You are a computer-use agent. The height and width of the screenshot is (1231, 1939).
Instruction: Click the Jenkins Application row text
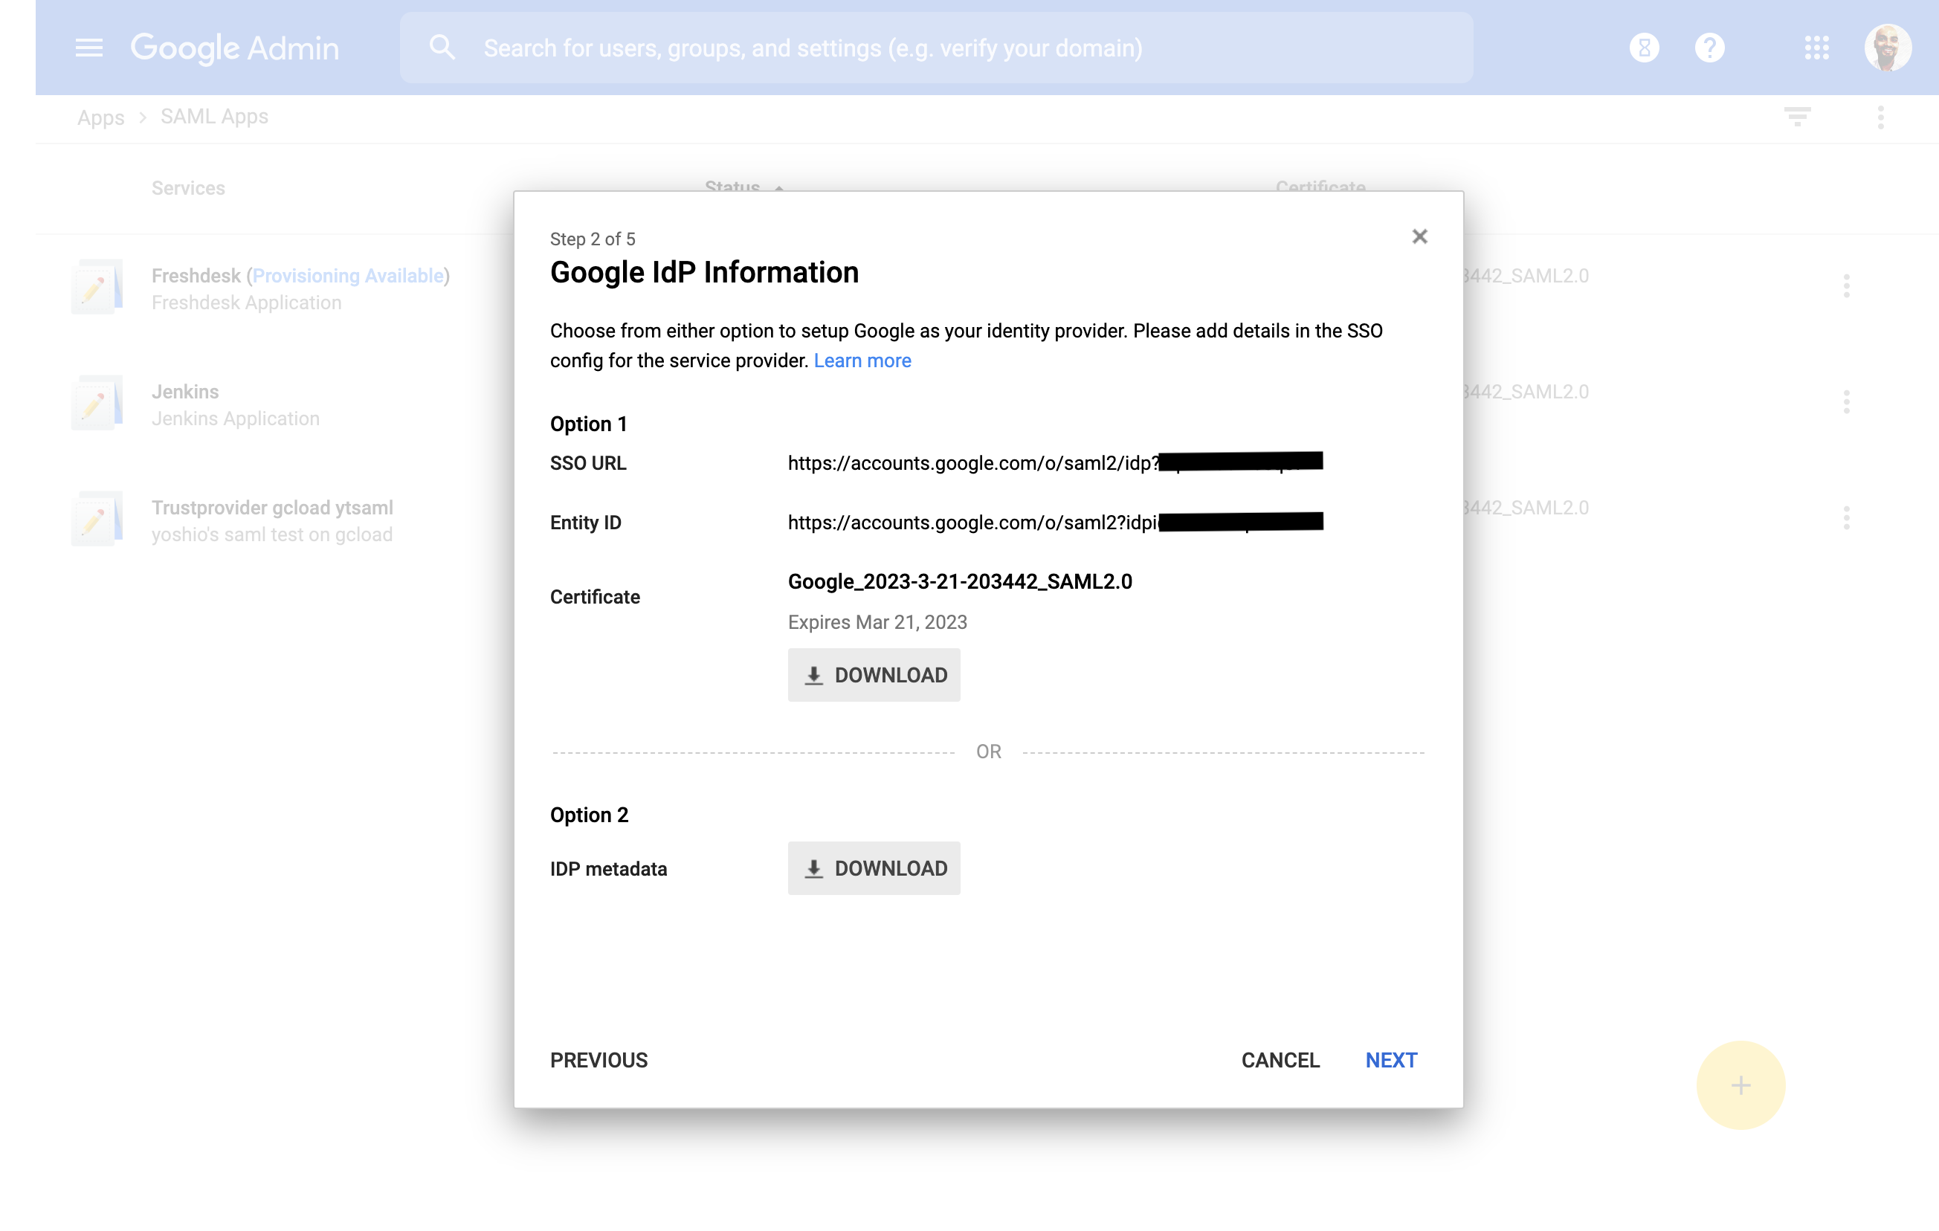235,419
